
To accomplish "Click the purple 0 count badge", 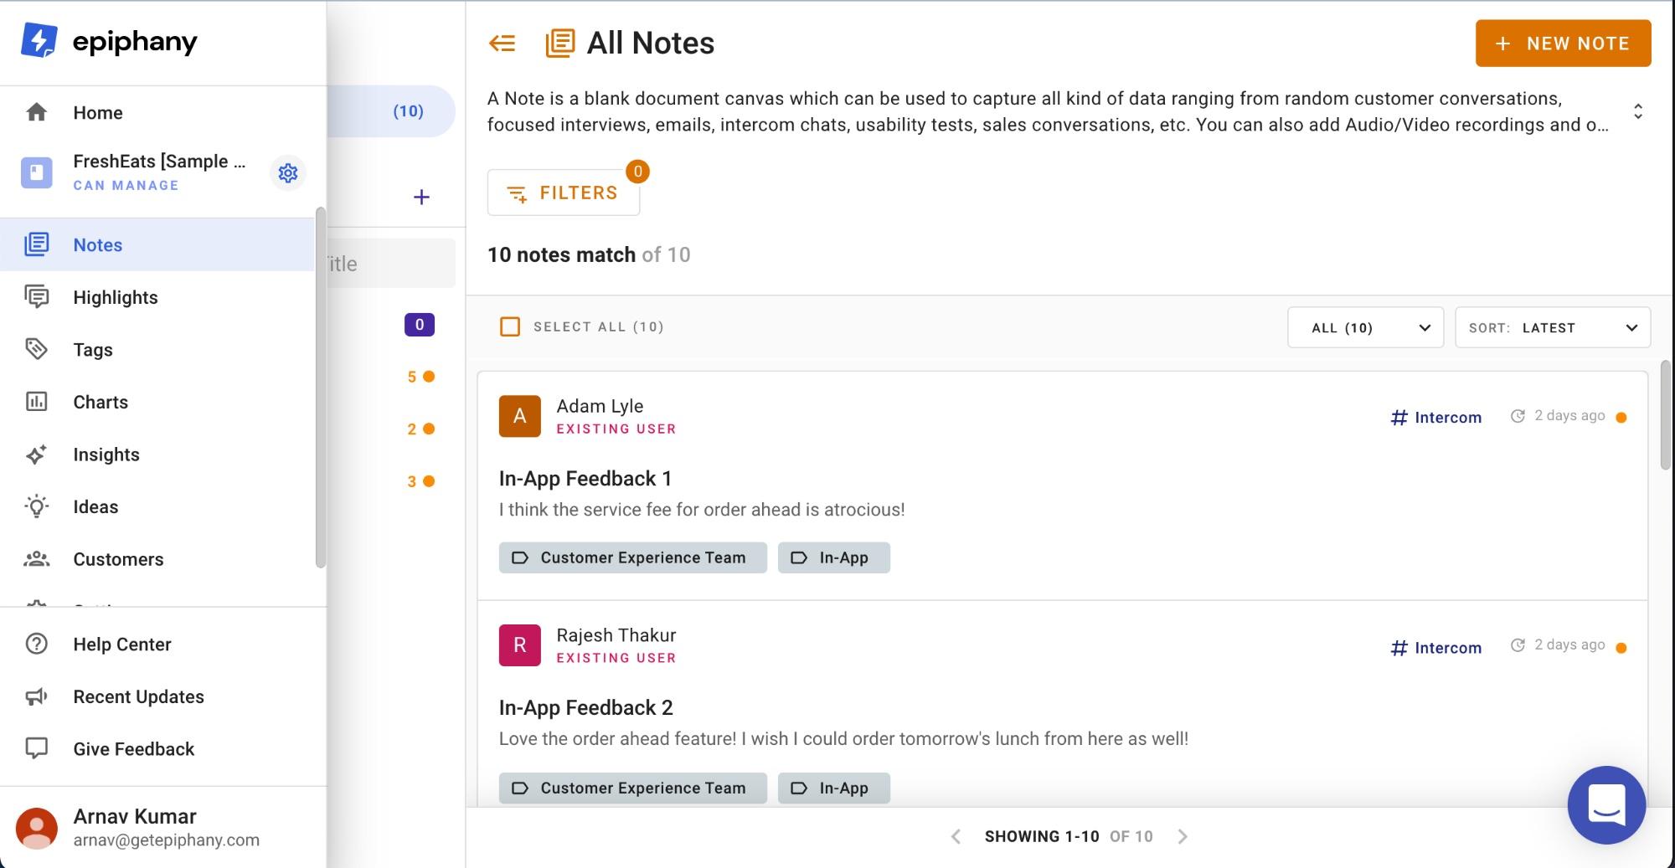I will pos(420,325).
